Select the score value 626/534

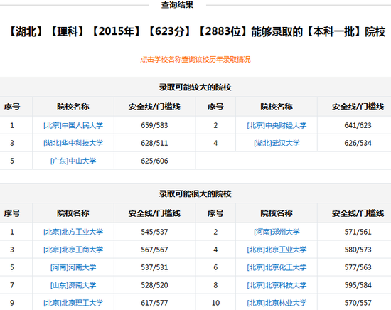(358, 143)
